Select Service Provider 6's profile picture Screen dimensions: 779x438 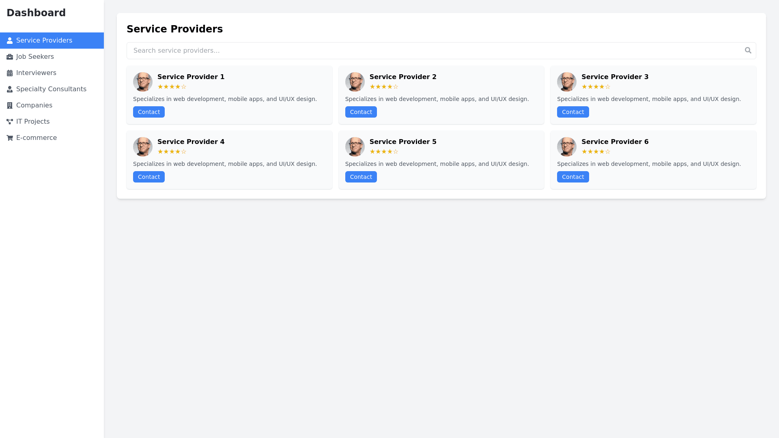(x=567, y=147)
